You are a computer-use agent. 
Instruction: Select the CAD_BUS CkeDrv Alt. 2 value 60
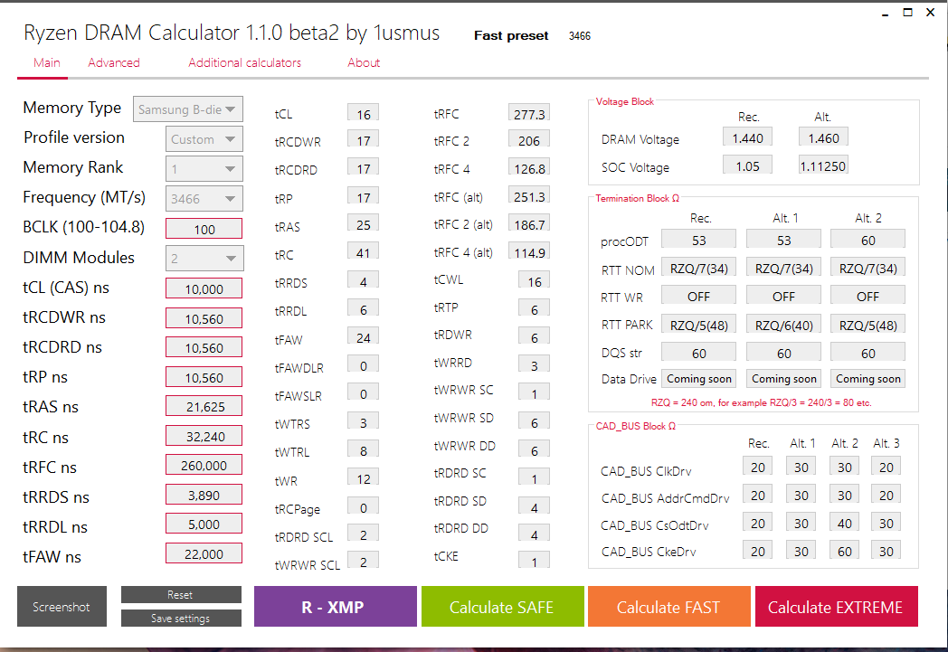(845, 551)
